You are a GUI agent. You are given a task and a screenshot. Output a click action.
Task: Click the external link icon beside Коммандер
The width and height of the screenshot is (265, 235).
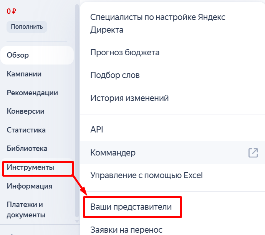(x=253, y=152)
